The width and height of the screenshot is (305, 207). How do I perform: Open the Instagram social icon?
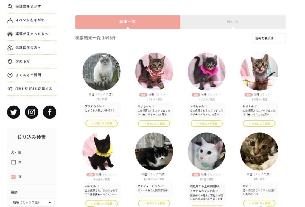[32, 112]
